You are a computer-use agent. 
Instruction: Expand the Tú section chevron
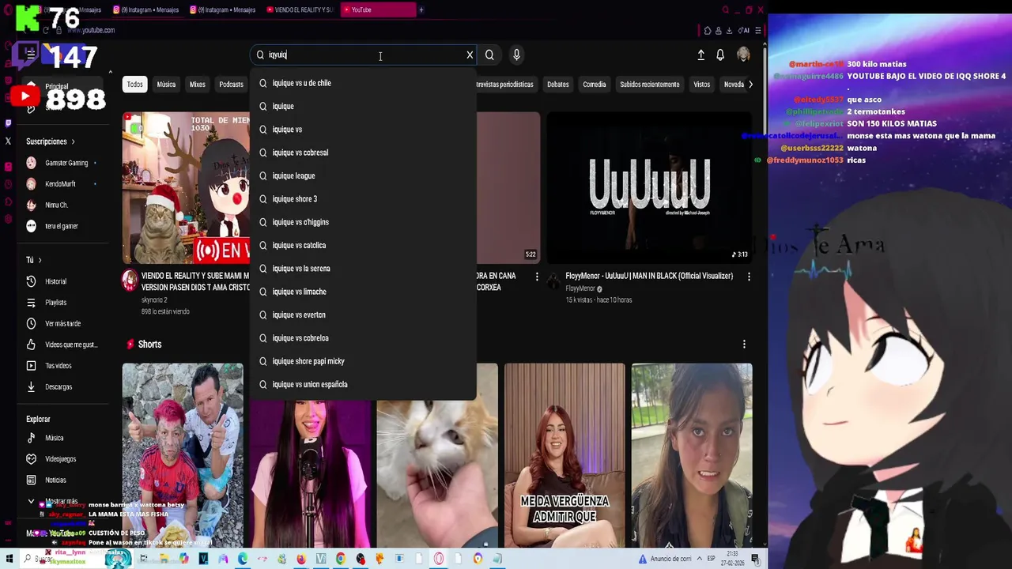tap(40, 260)
